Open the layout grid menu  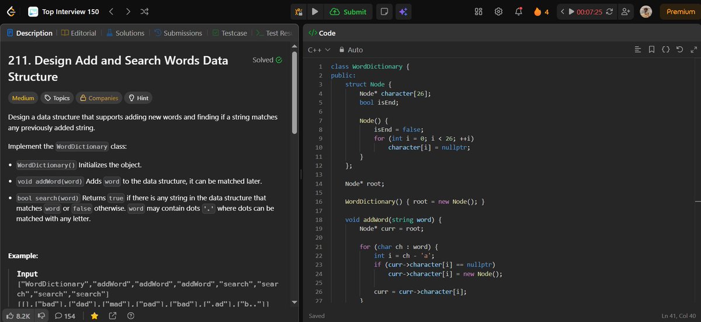pos(478,12)
